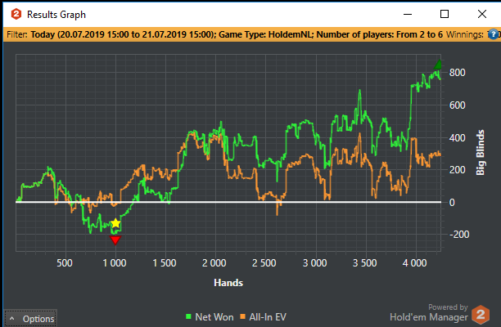This screenshot has width=501, height=327.
Task: Click the -200 big blinds axis label
Action: (459, 235)
